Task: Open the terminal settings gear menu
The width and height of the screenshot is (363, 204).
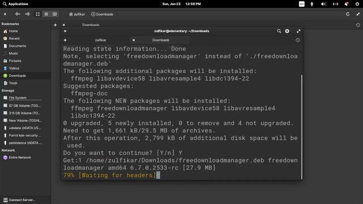Action: pyautogui.click(x=287, y=31)
